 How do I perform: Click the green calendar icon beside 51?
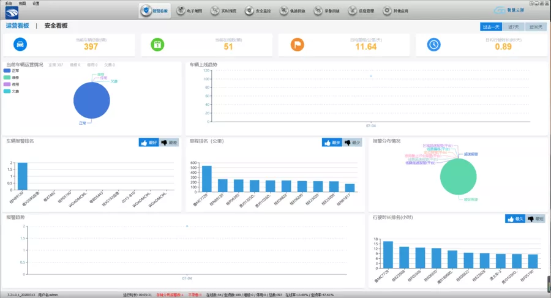tap(157, 45)
